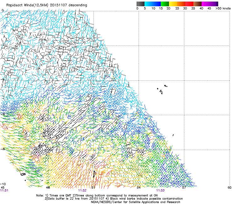Viewport: 232px width, 204px height.
Task: Click the purple '11:52' time label
Action: point(82,191)
